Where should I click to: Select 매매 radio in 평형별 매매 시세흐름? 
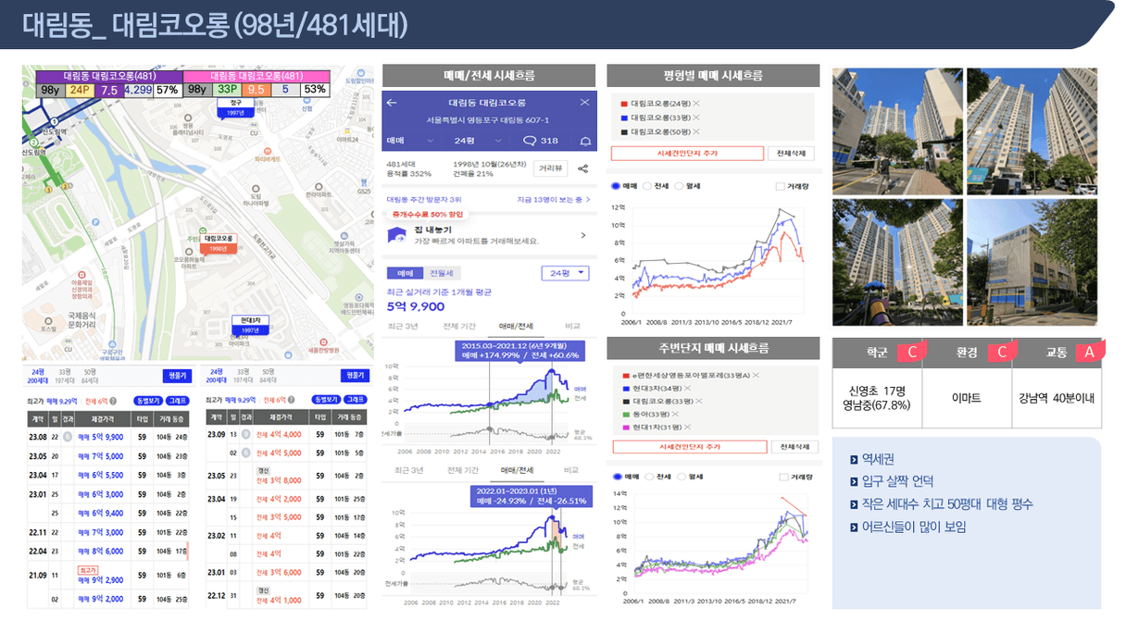(x=616, y=186)
